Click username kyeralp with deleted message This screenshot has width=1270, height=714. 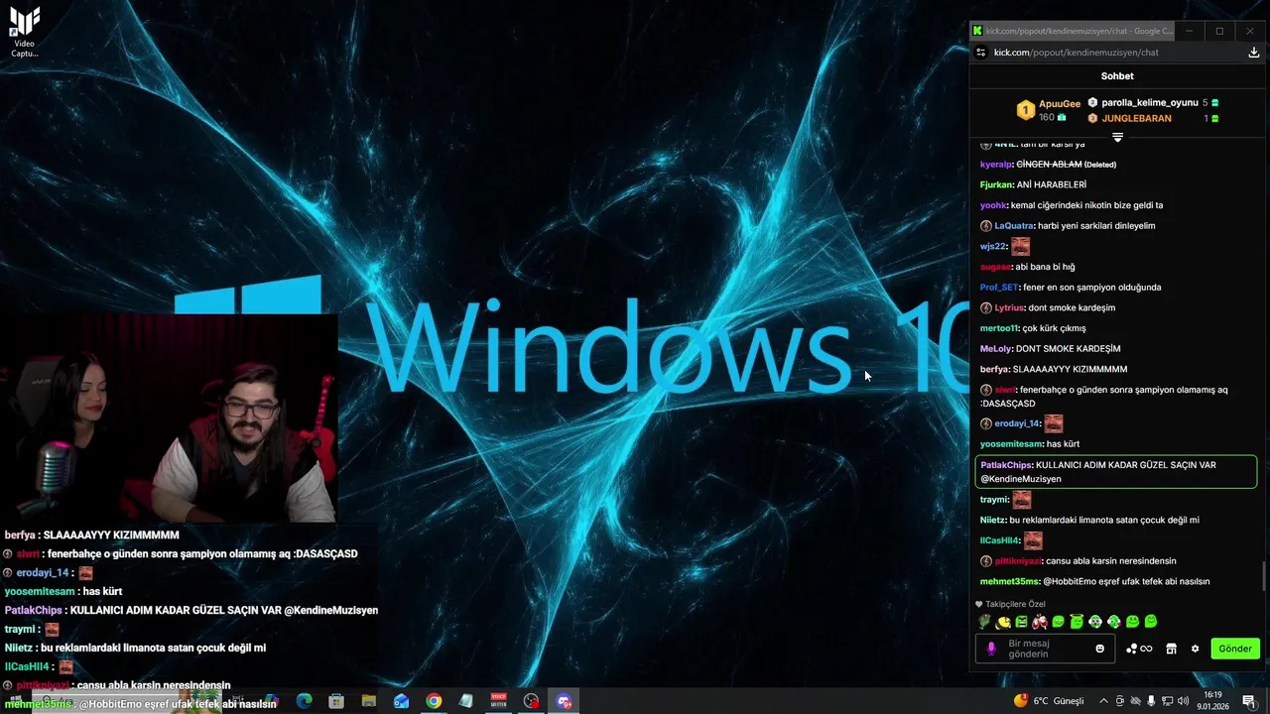(996, 165)
